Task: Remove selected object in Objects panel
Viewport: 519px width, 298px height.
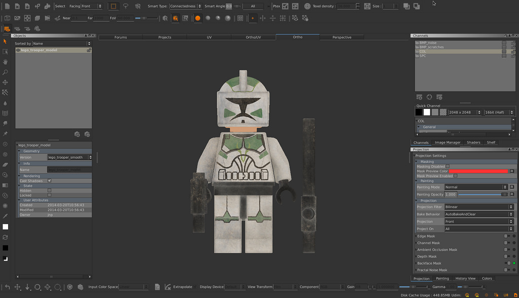Action: [87, 134]
